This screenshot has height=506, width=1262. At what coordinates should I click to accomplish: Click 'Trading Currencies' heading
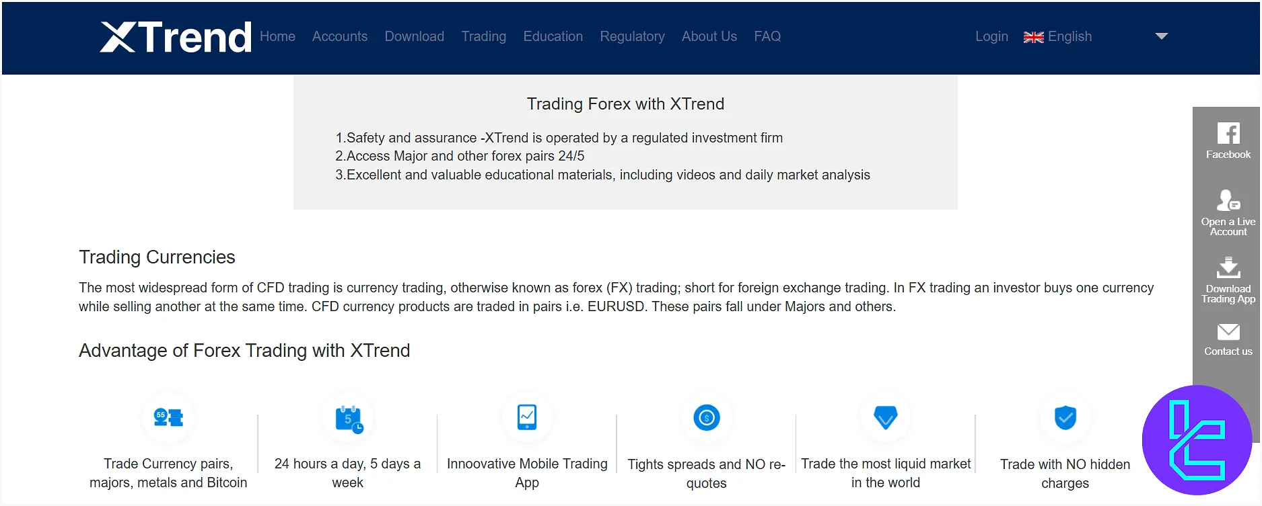tap(157, 257)
